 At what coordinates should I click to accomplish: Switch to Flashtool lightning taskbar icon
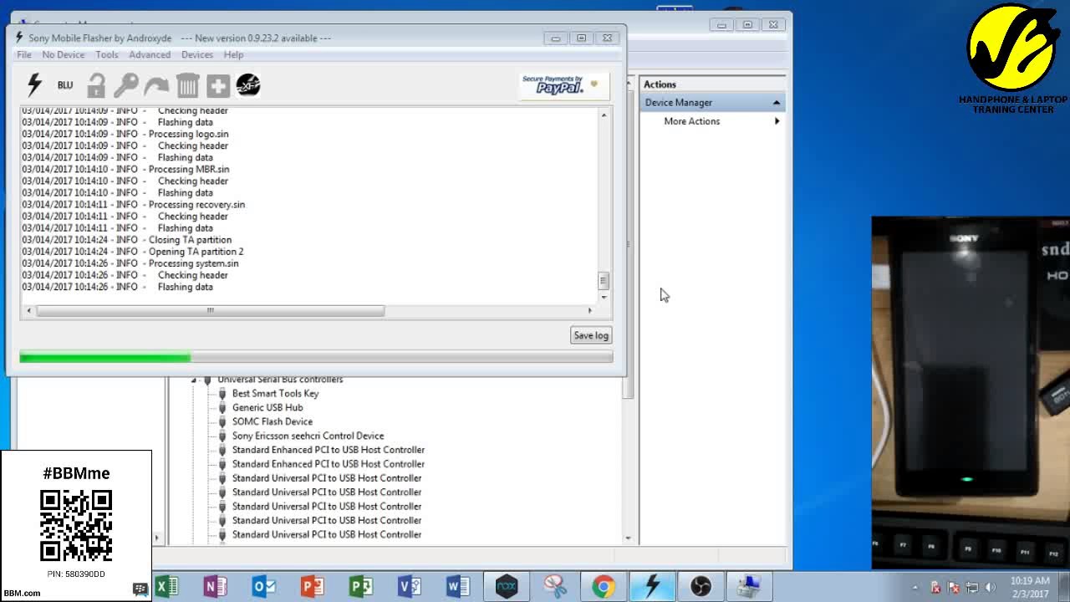[x=652, y=586]
